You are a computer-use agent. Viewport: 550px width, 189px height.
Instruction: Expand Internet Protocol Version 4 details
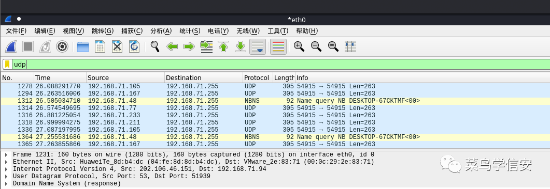[6, 169]
